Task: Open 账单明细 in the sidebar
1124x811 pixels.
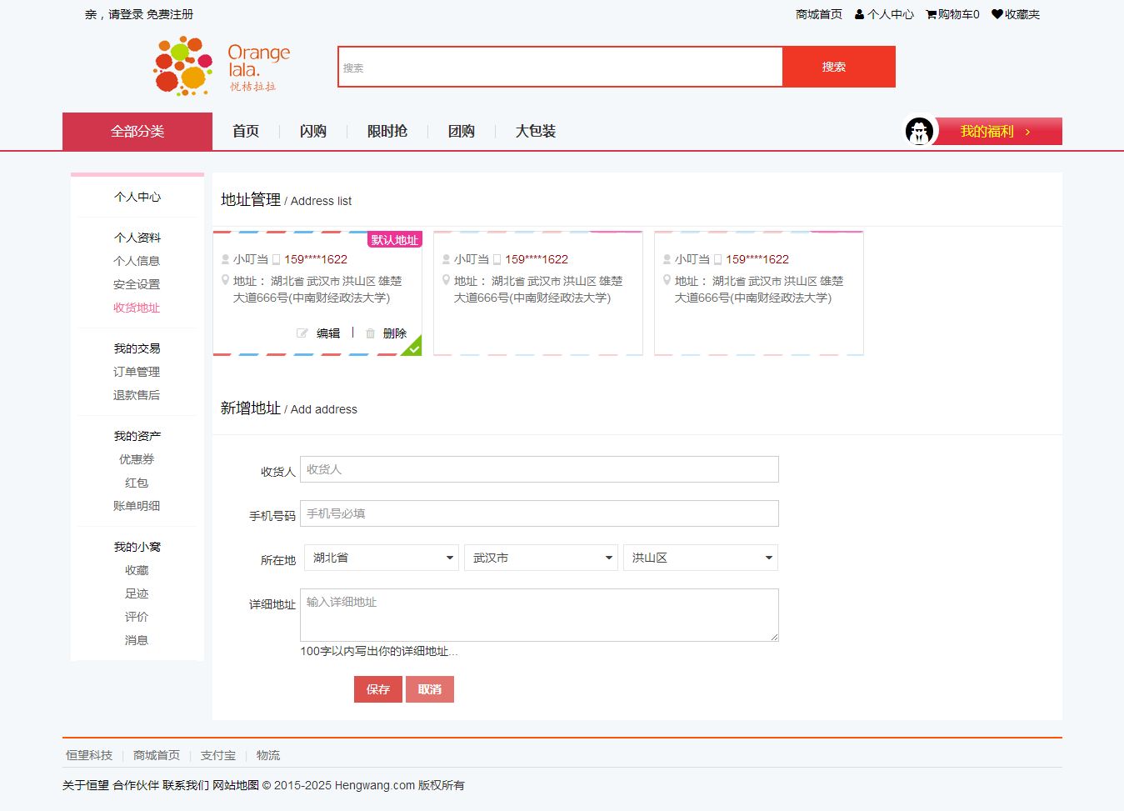Action: (137, 506)
